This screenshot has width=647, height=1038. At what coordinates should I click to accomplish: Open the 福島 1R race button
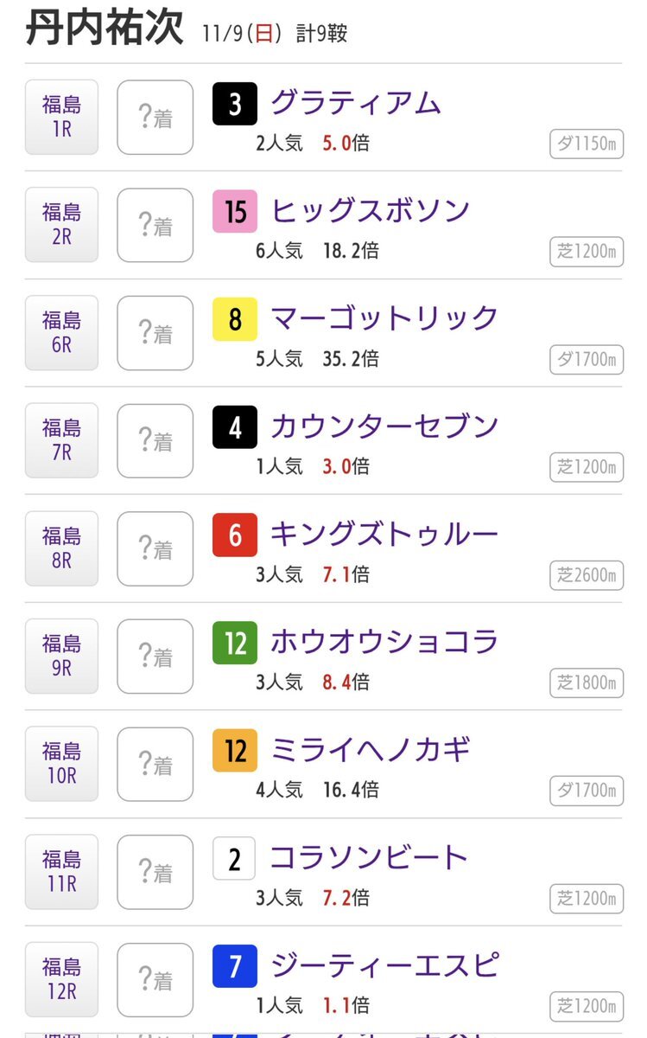coord(61,118)
